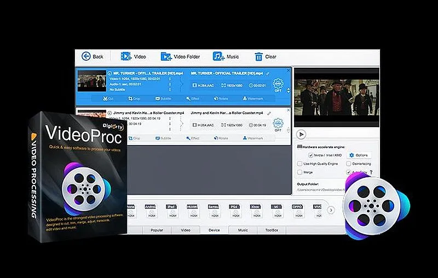Image resolution: width=438 pixels, height=278 pixels.
Task: Switch to the Device tab
Action: [214, 230]
